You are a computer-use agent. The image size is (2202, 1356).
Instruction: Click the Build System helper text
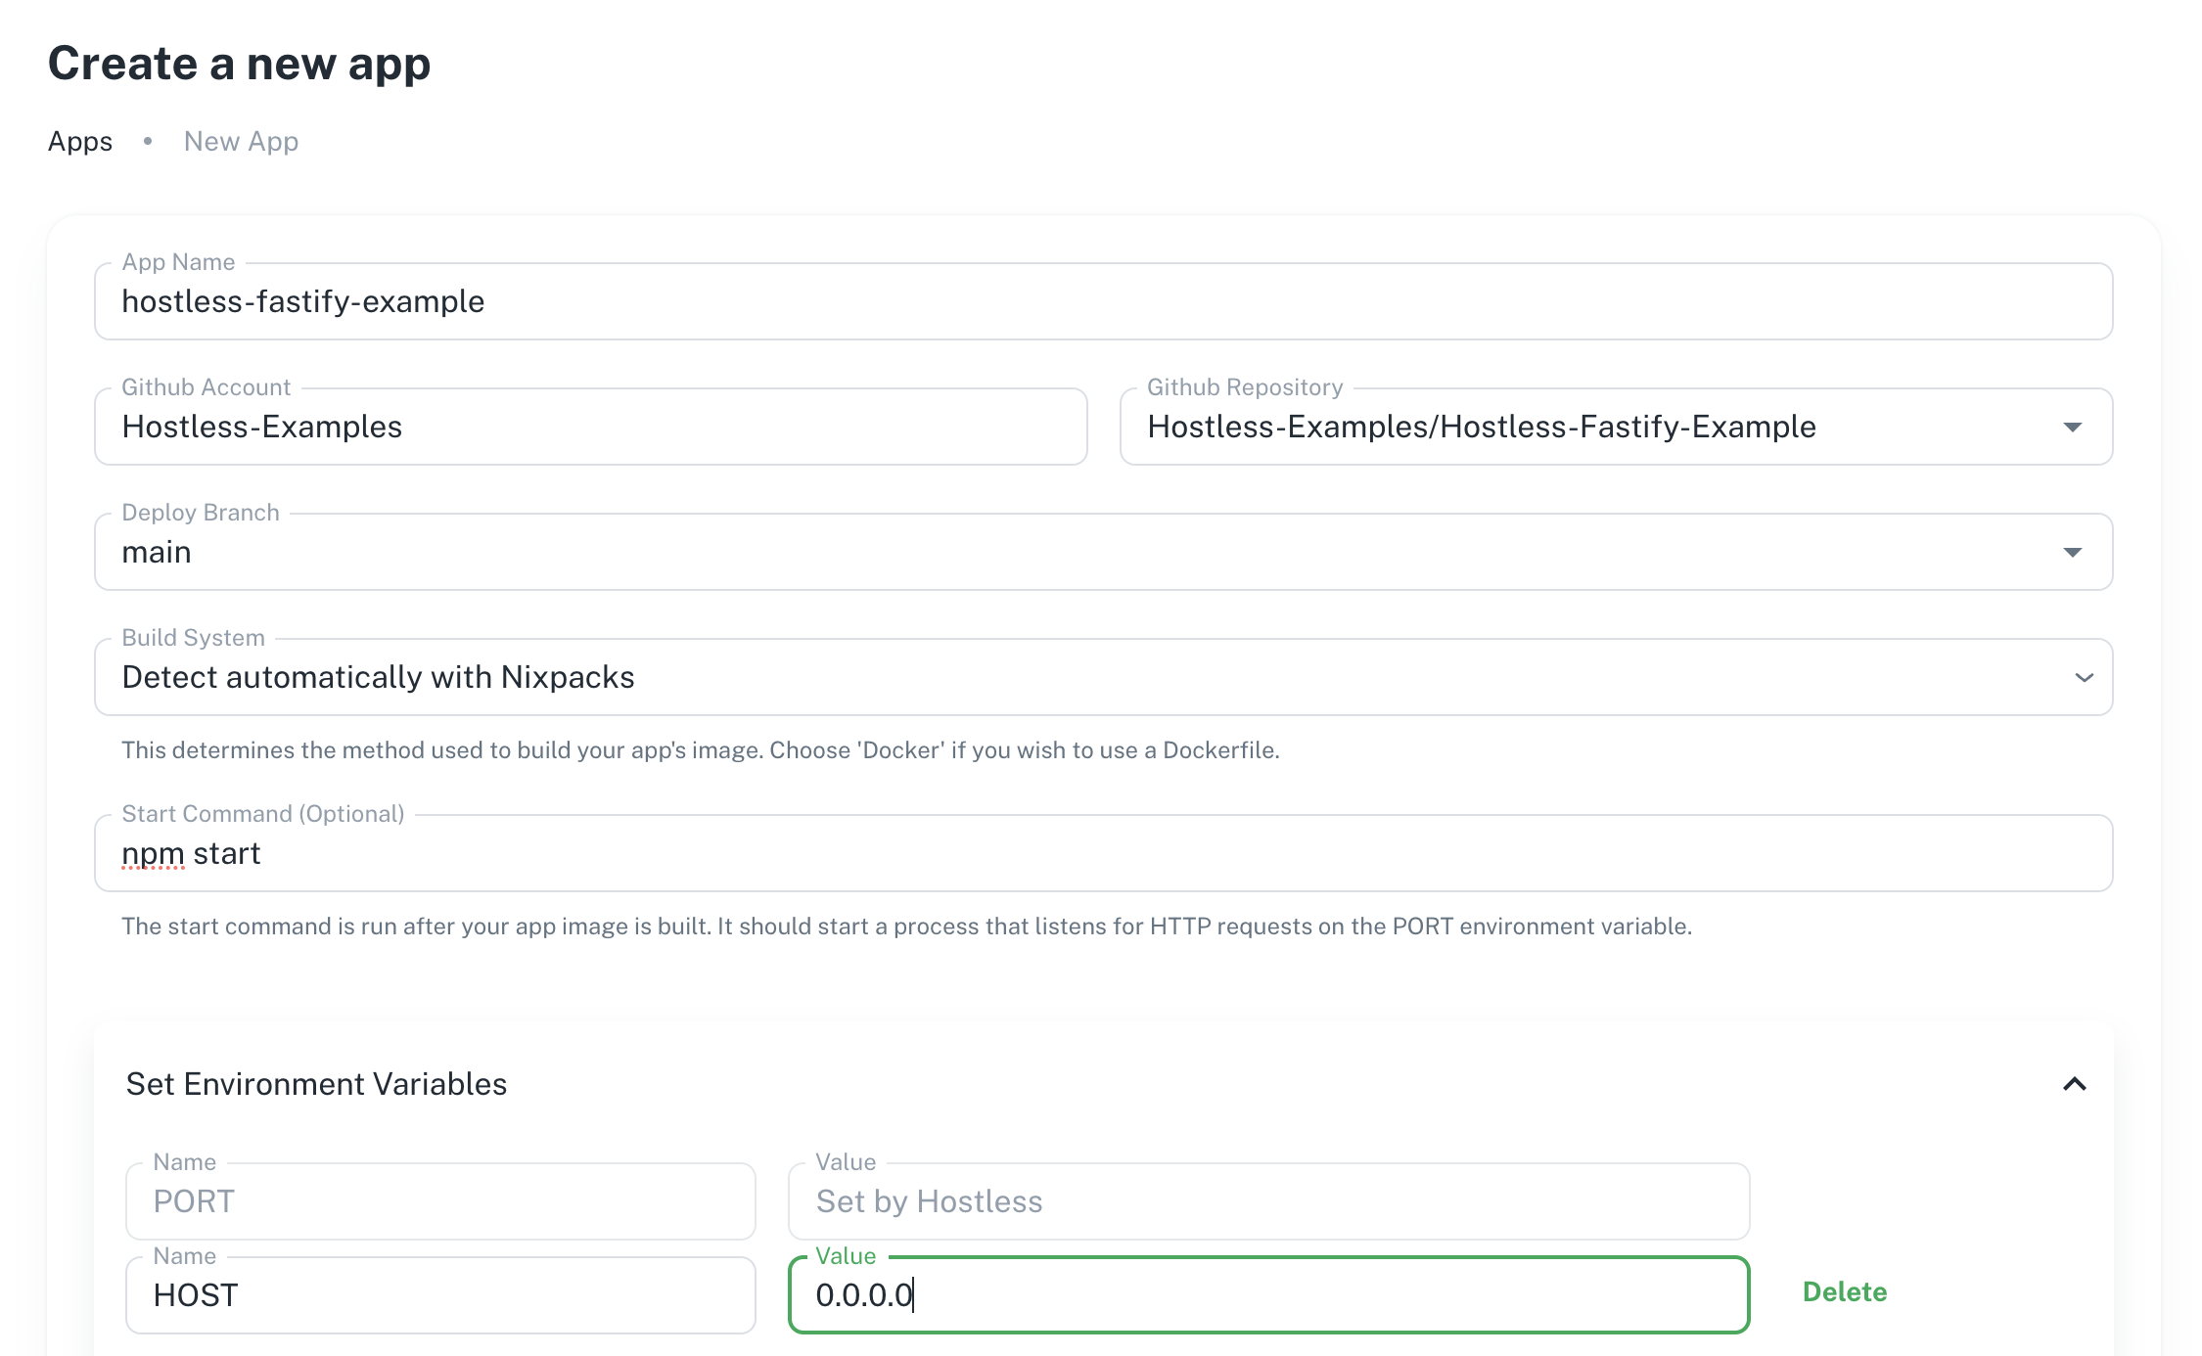[701, 750]
